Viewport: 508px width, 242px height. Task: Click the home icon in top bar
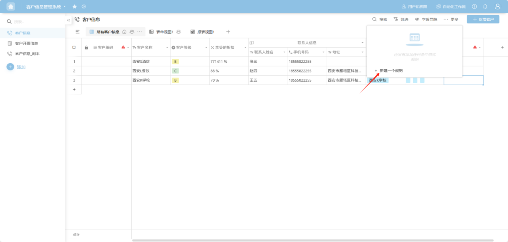click(x=11, y=6)
